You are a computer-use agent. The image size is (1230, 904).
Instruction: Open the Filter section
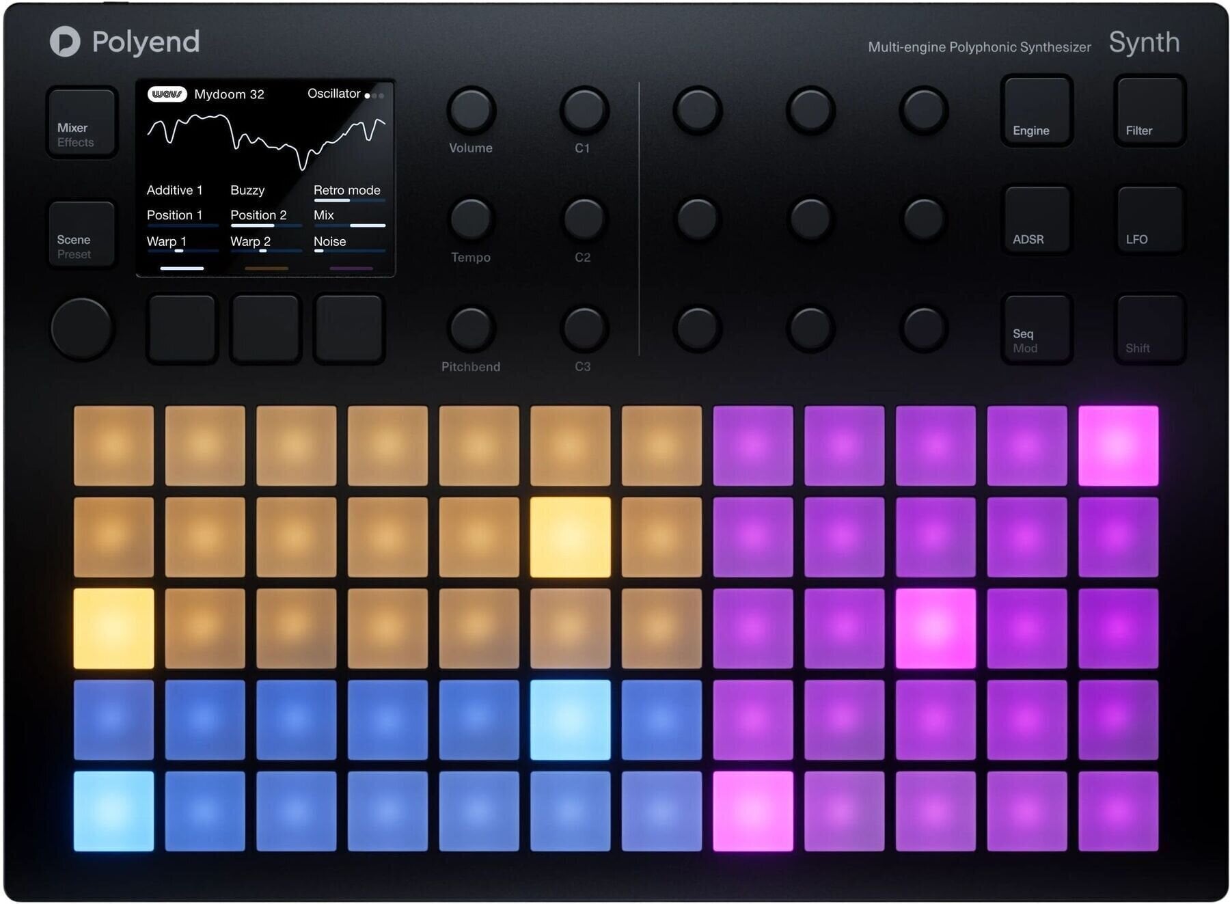[1149, 111]
